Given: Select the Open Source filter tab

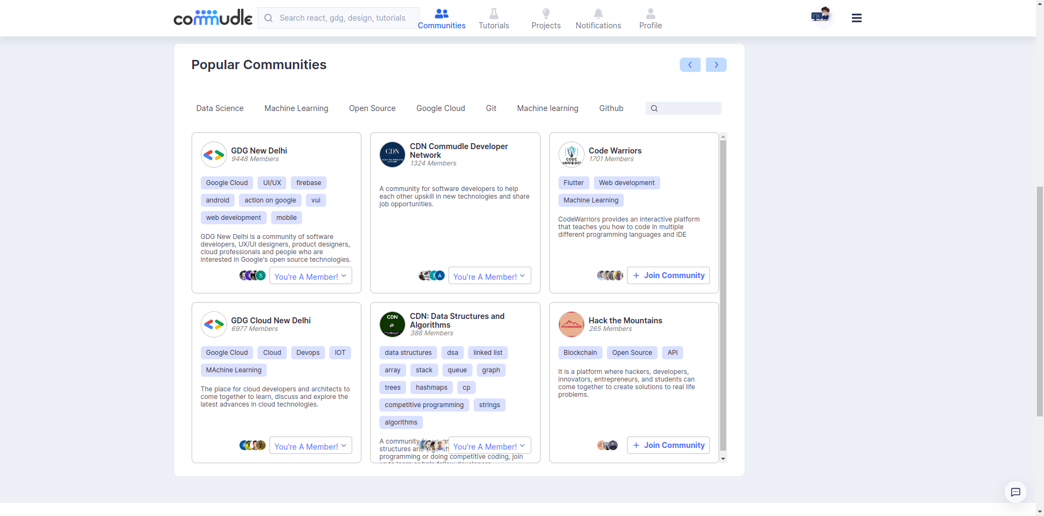Looking at the screenshot, I should coord(372,108).
